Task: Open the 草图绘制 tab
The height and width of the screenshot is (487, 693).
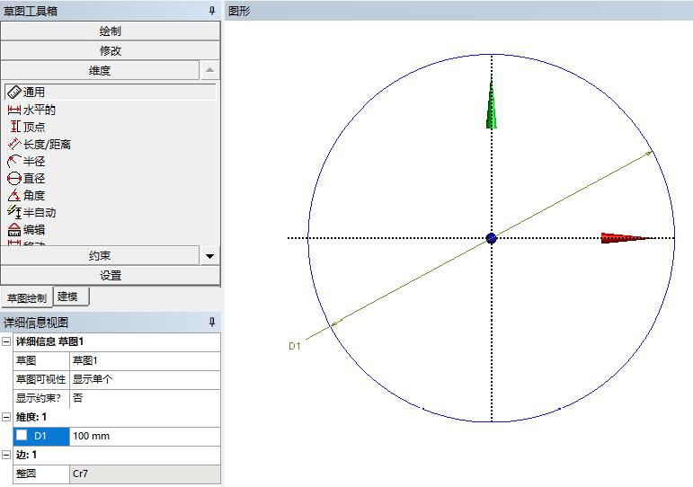Action: click(26, 298)
